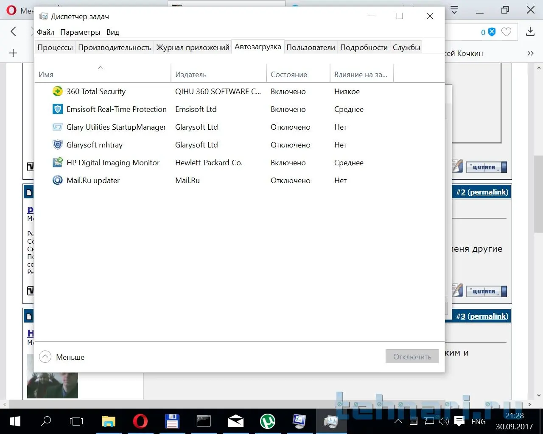Screen dimensions: 543x434
Task: Switch to Opera via its taskbar icon
Action: click(140, 421)
